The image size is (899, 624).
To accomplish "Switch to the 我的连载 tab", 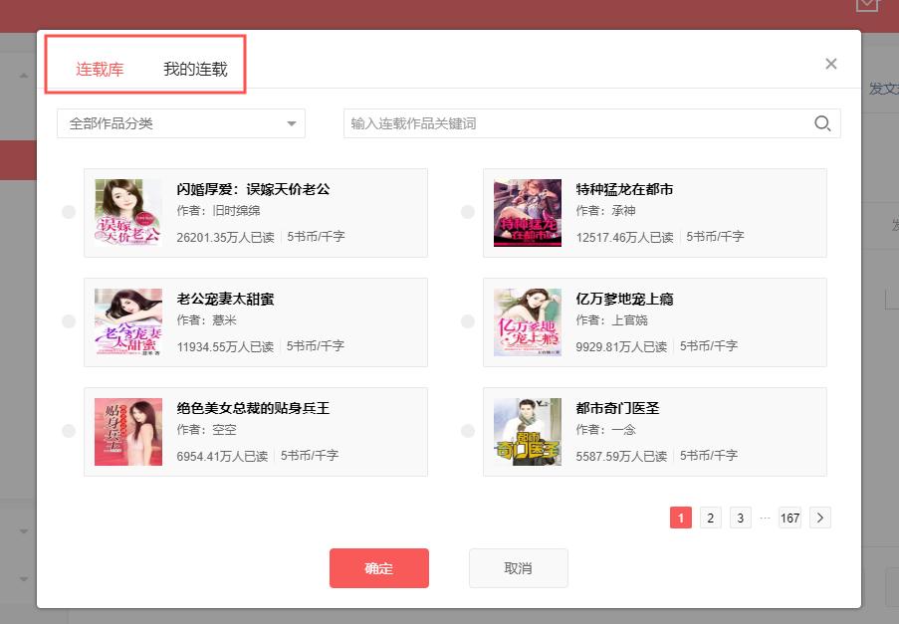I will tap(195, 69).
